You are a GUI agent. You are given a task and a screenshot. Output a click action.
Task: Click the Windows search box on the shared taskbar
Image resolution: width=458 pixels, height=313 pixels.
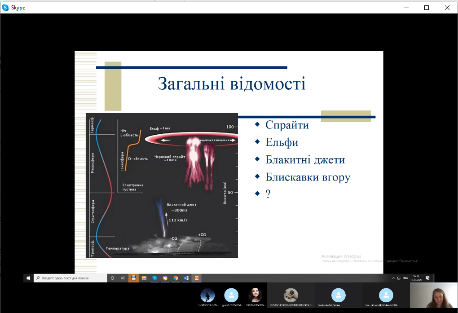pos(70,278)
